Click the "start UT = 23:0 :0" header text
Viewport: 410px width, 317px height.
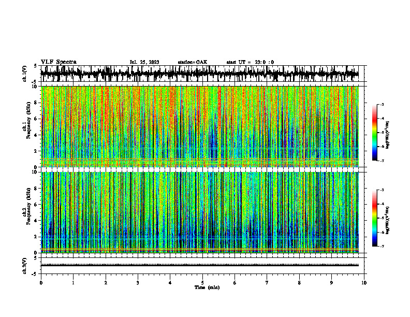point(250,62)
